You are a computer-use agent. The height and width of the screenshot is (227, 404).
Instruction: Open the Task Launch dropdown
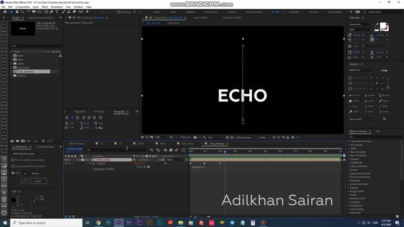362,119
